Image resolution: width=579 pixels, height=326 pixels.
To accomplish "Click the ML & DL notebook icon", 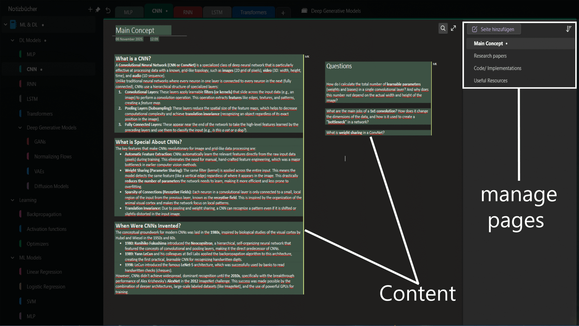I will 13,25.
